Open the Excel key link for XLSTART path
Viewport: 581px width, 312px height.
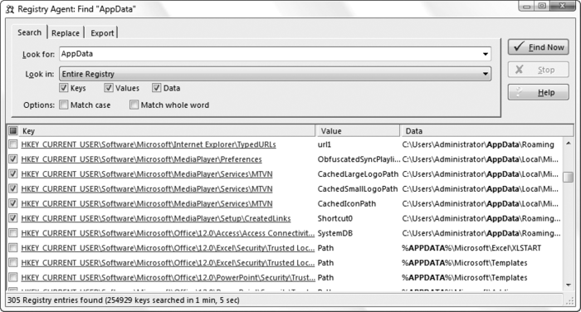click(x=168, y=248)
